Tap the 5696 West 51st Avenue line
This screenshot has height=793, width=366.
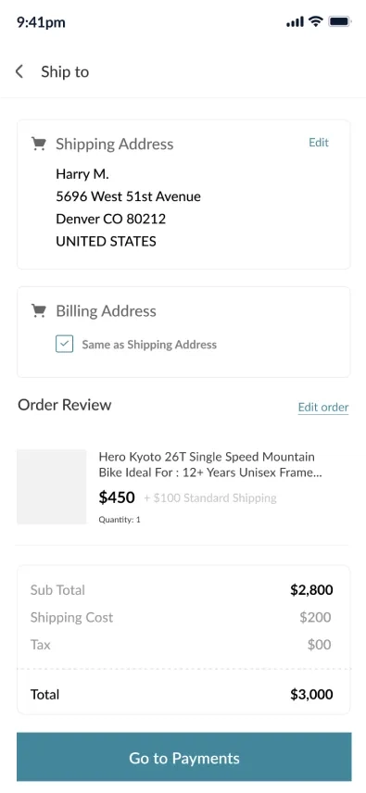tap(128, 196)
